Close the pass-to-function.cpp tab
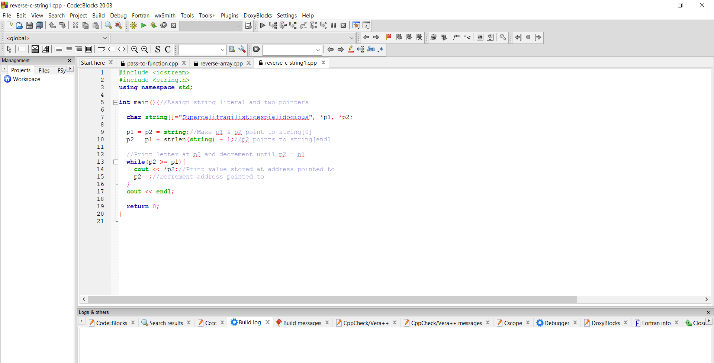 coord(184,63)
